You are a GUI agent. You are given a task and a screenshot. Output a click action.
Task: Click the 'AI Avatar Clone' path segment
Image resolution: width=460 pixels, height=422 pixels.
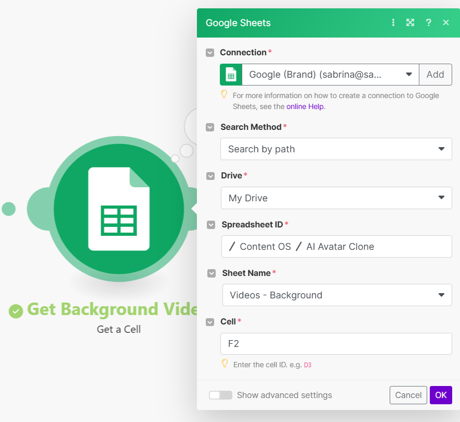coord(340,247)
